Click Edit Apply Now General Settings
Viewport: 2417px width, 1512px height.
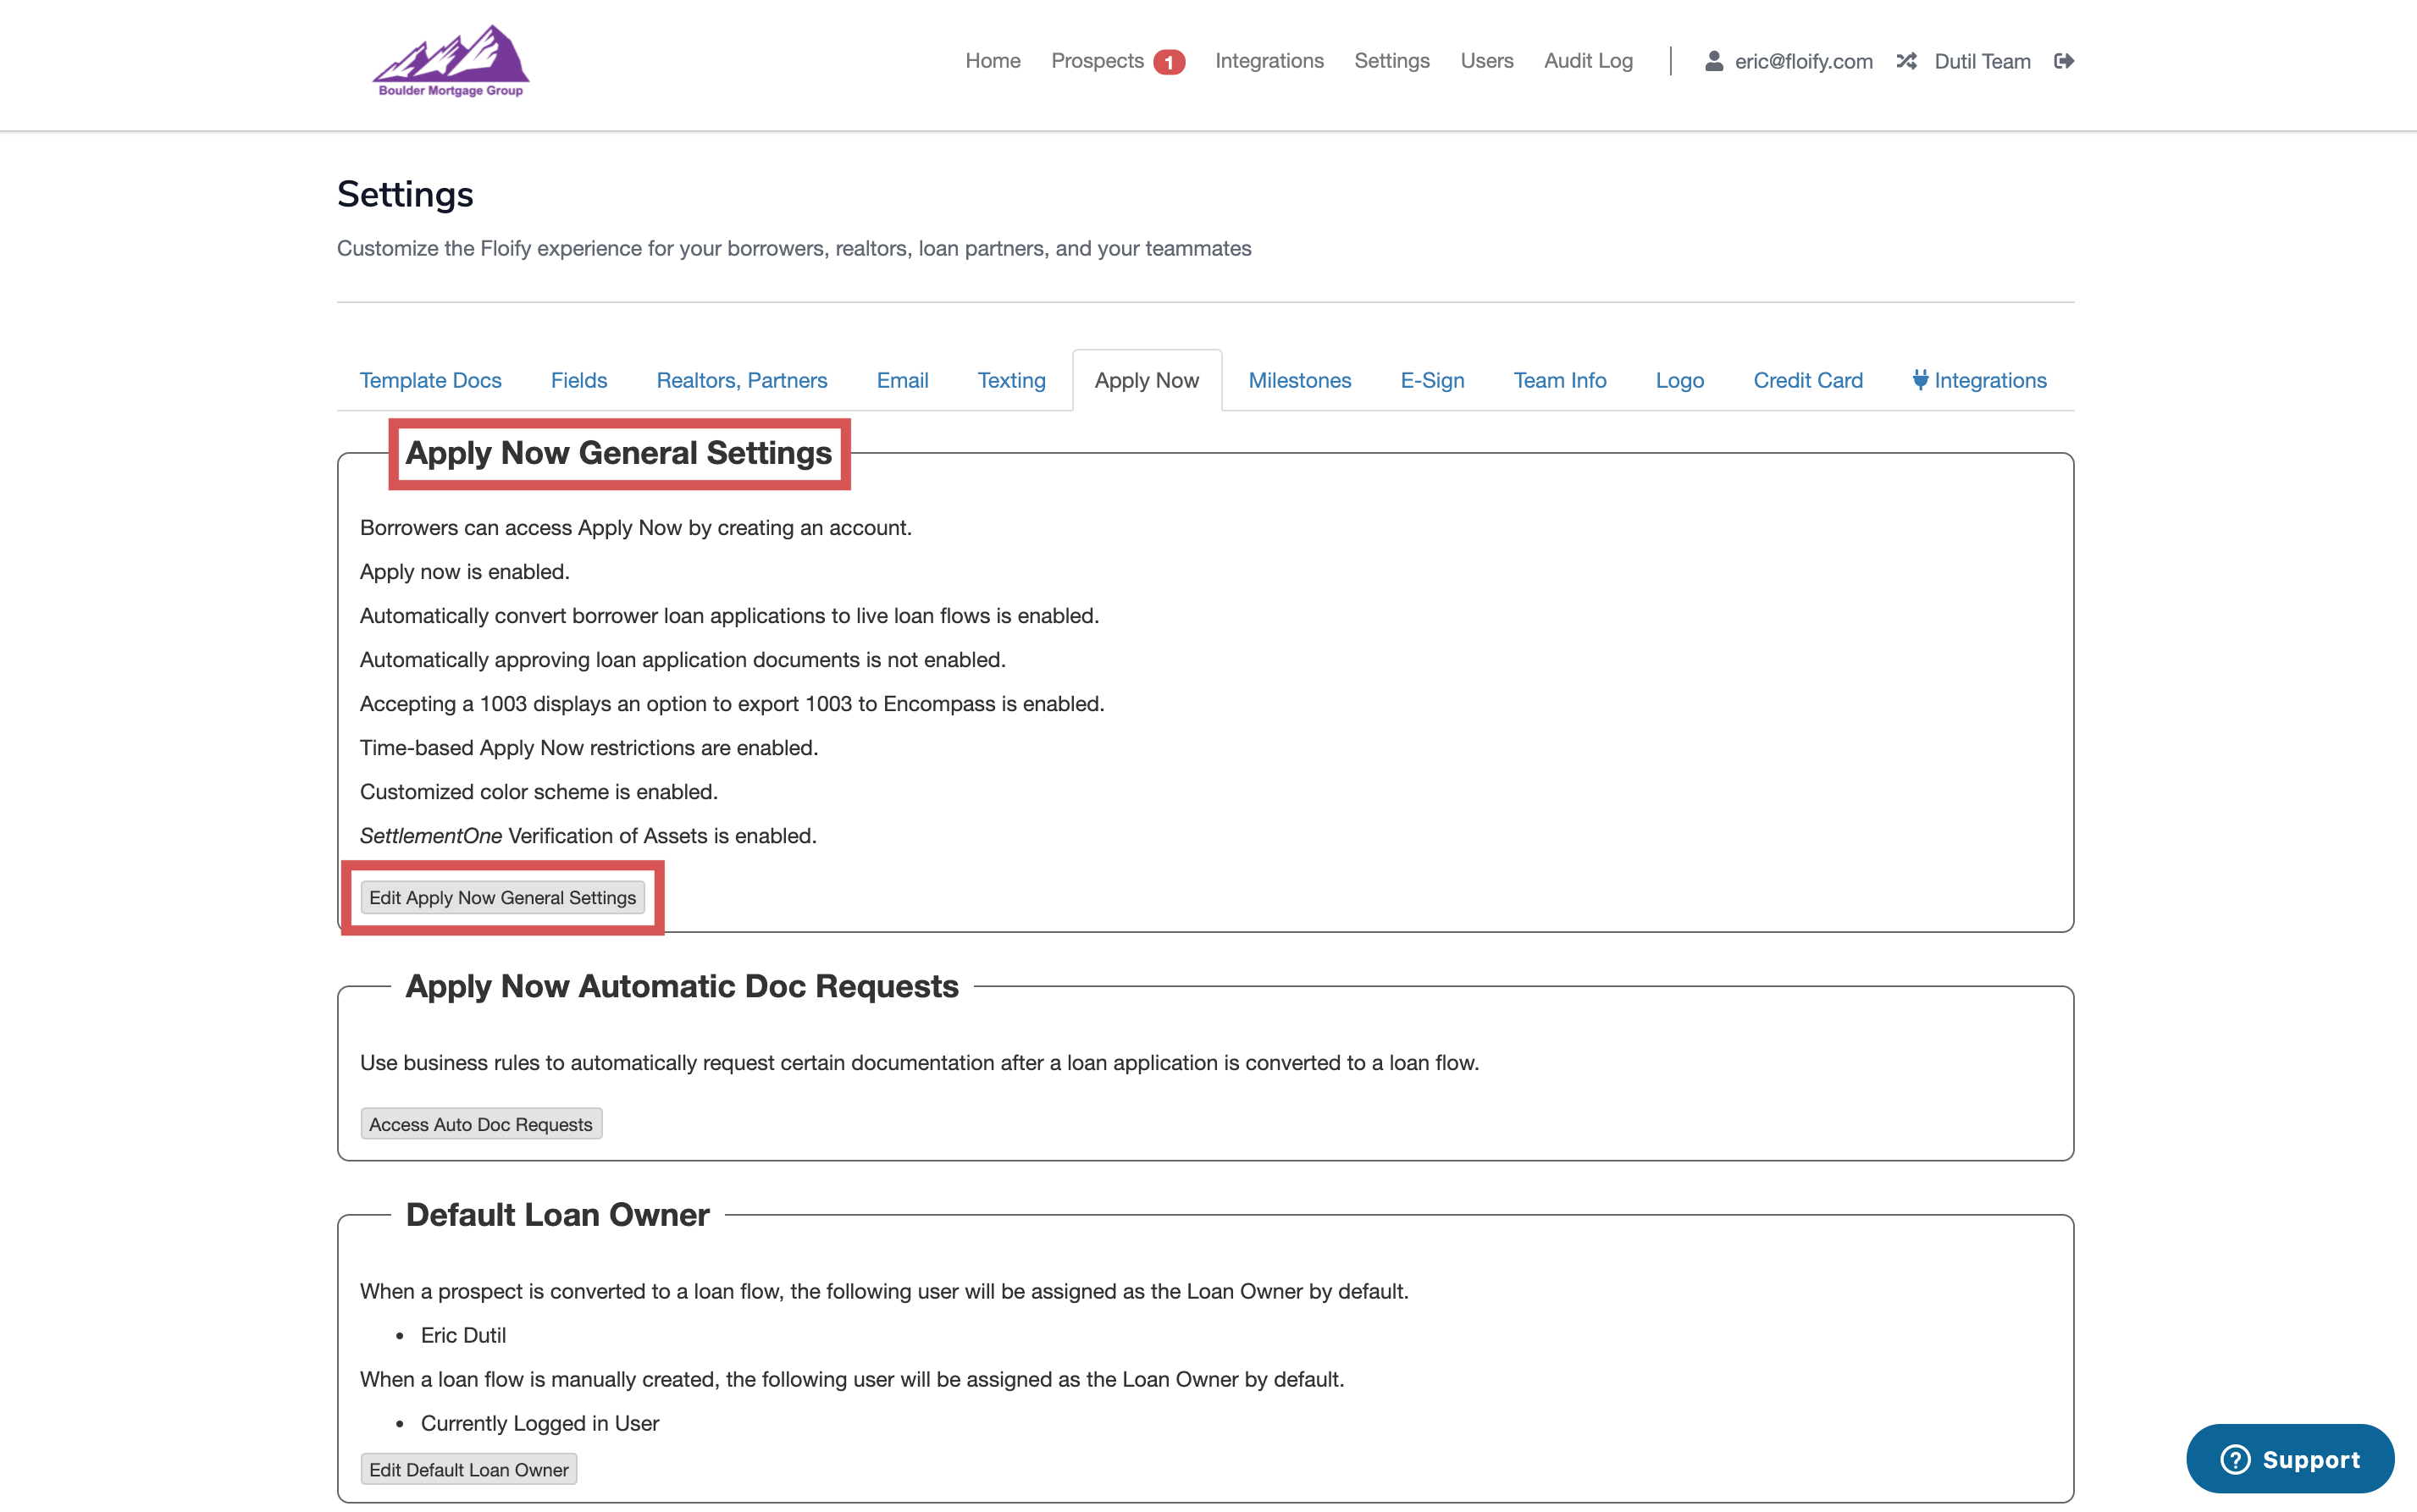point(502,897)
